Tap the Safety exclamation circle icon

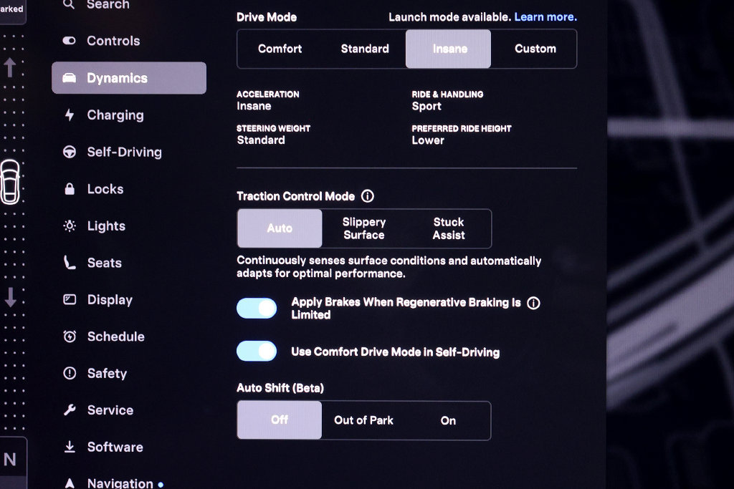[70, 373]
